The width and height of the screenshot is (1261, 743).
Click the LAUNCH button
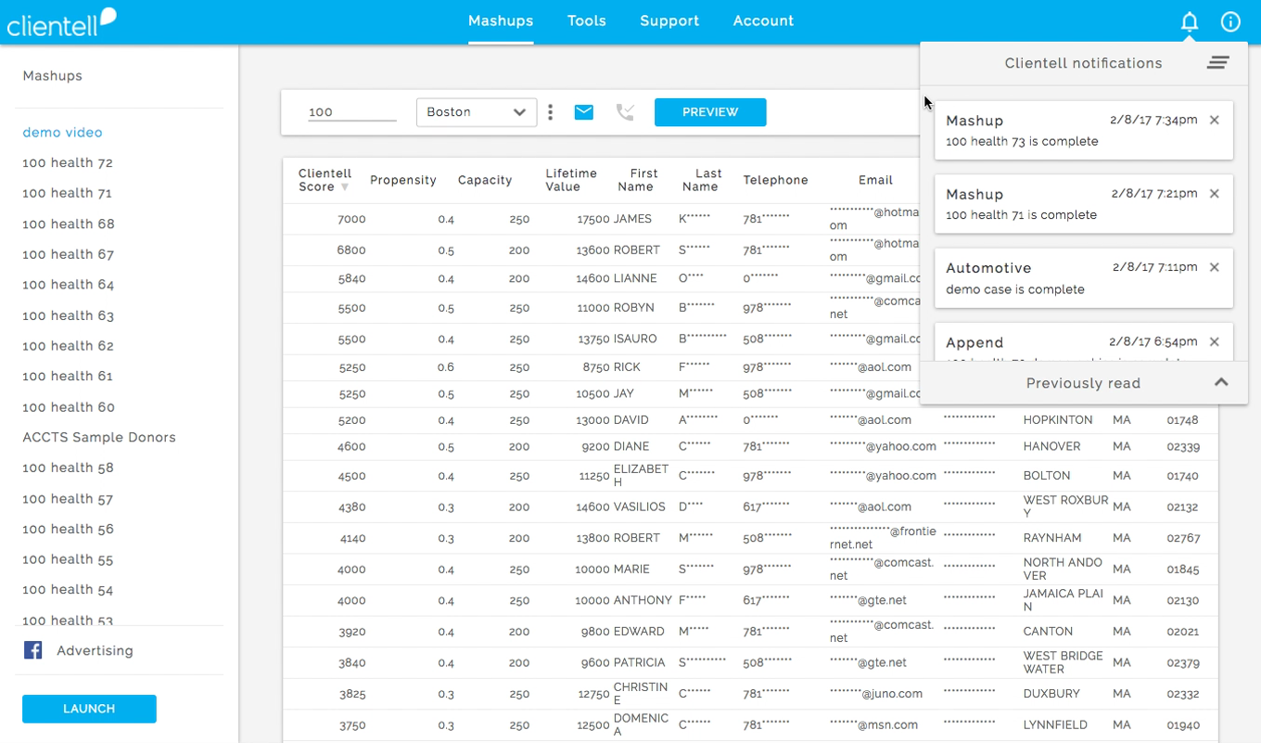89,709
